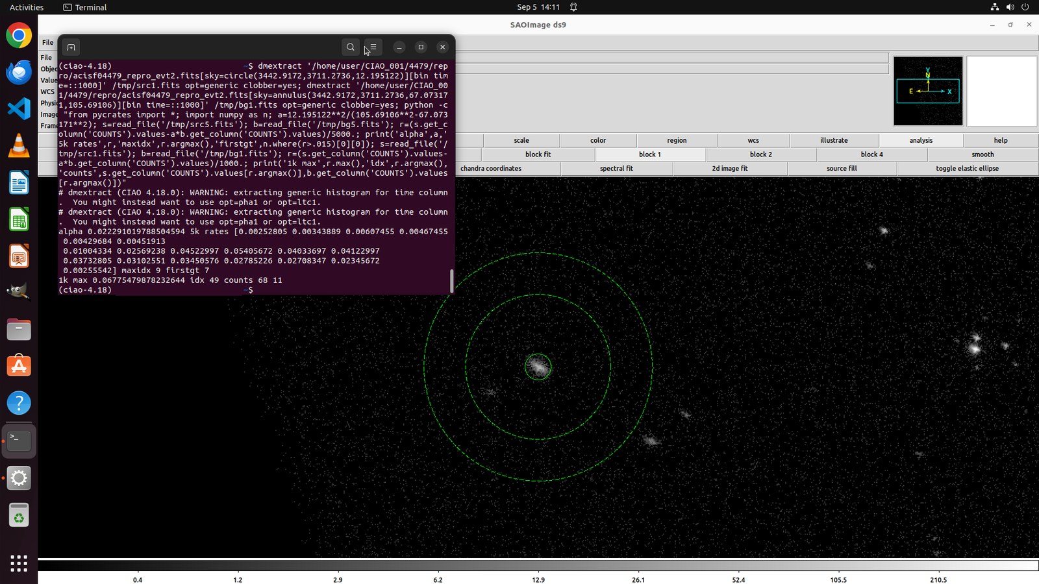Launch Google Chrome from the dock
1039x584 pixels.
point(19,35)
